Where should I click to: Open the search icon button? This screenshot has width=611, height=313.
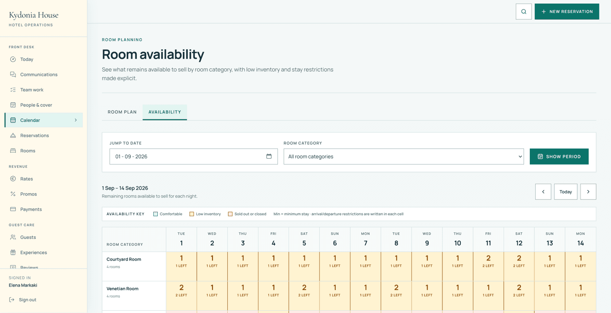[524, 12]
